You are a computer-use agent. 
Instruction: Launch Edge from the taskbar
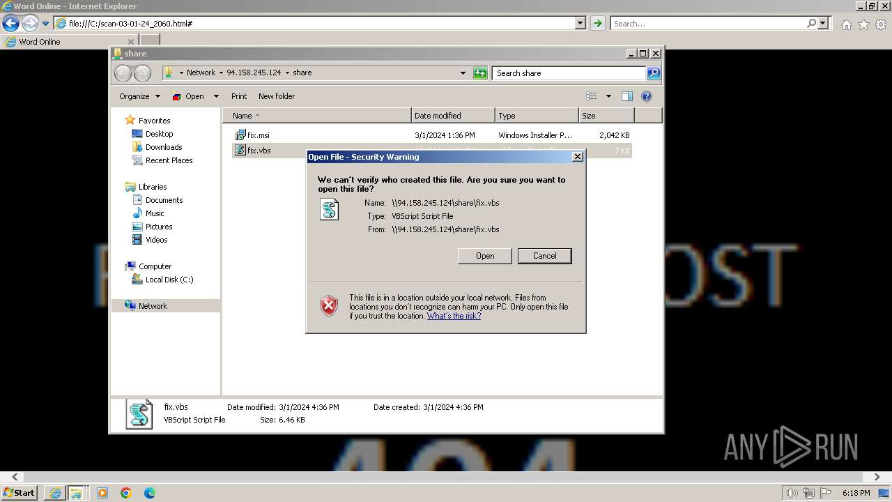click(150, 493)
